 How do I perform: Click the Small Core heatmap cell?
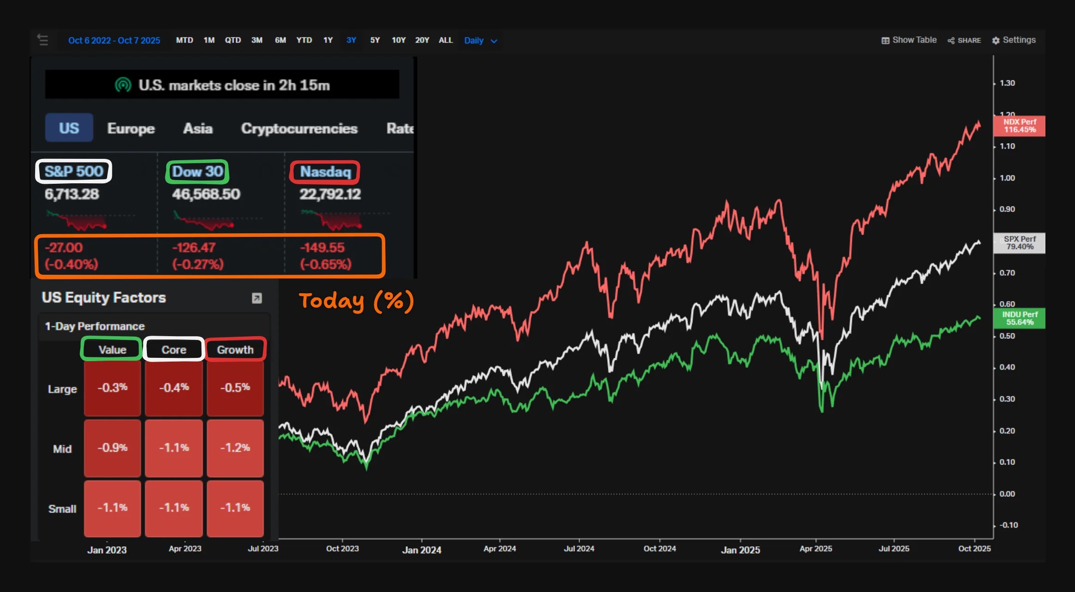point(174,508)
